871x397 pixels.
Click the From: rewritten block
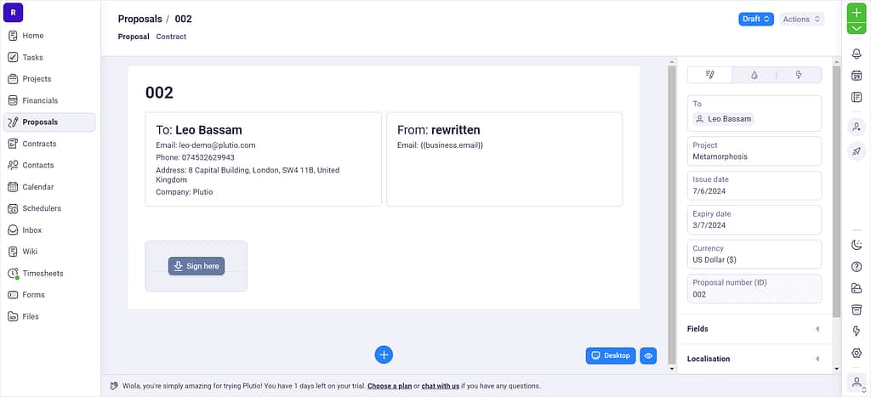tap(504, 159)
